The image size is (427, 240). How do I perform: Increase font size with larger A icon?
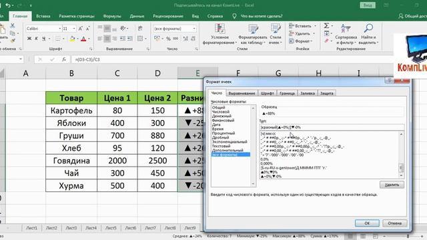(x=81, y=29)
